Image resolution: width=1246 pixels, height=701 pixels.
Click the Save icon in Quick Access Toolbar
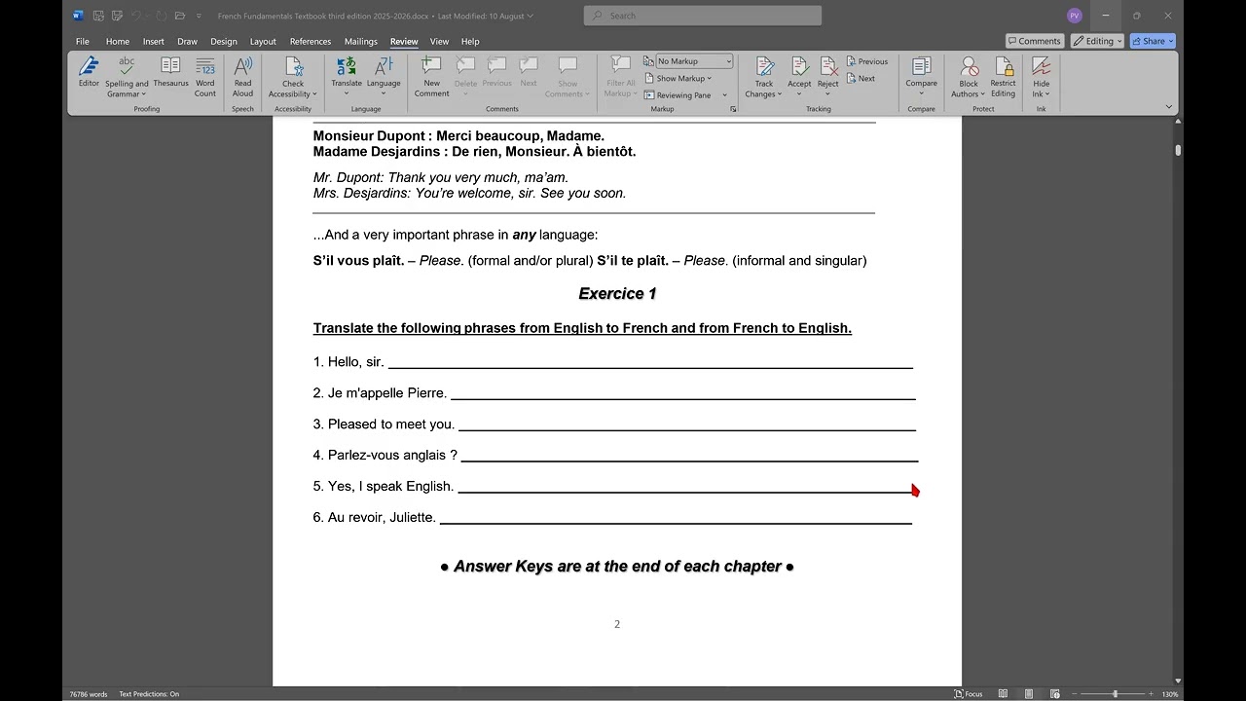[99, 16]
